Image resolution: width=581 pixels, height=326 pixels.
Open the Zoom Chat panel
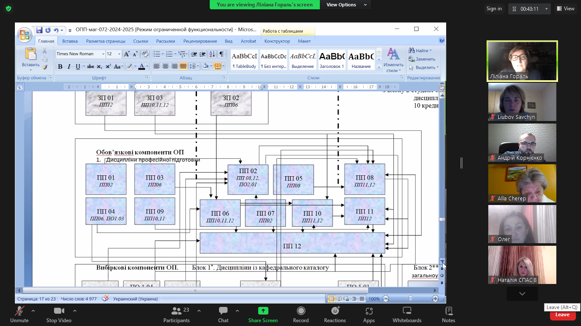pyautogui.click(x=223, y=315)
